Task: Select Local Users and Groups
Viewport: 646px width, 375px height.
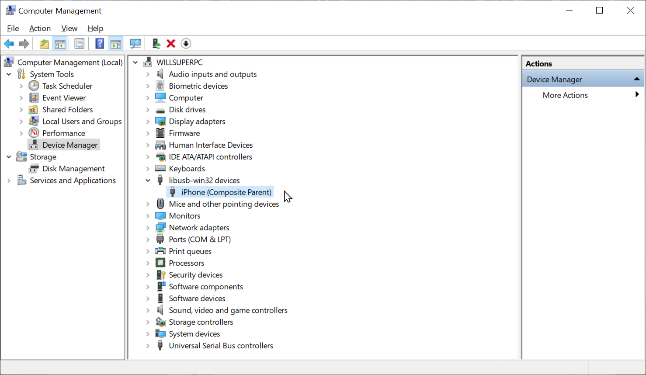Action: click(x=82, y=122)
